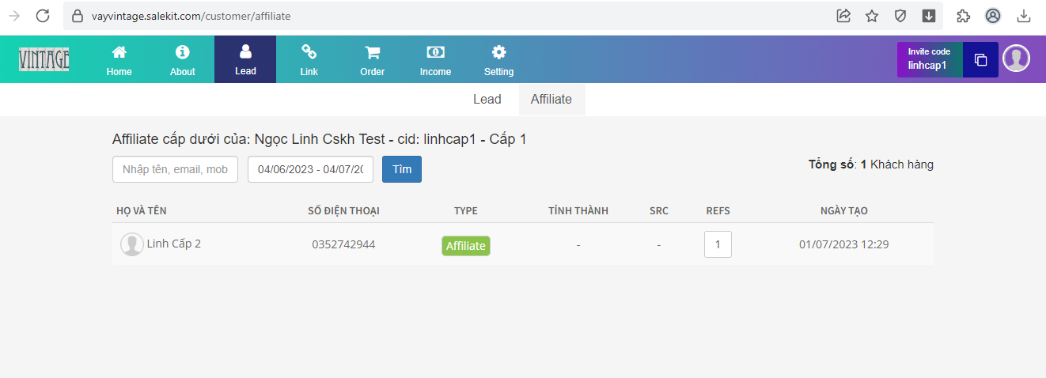Click the Affiliate type badge
This screenshot has height=378, width=1046.
pos(466,246)
